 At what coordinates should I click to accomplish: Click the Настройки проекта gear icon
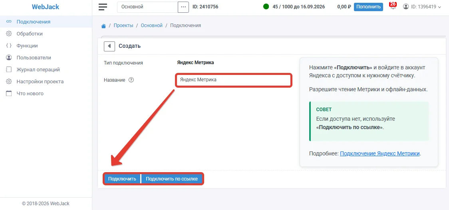tap(9, 81)
